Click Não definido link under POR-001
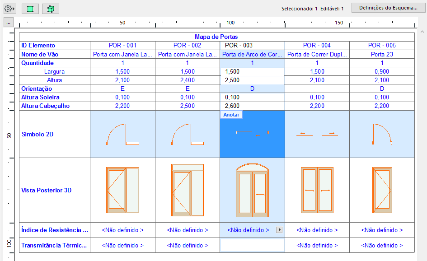This screenshot has width=427, height=261. click(x=122, y=229)
